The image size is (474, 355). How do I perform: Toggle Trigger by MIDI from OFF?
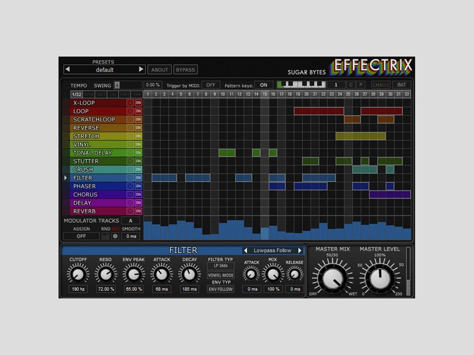[211, 85]
